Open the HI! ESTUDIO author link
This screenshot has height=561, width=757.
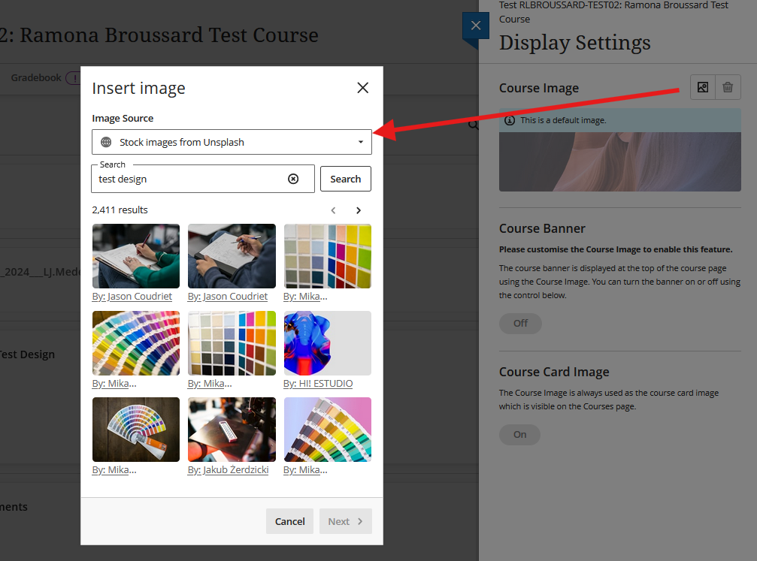coord(318,384)
